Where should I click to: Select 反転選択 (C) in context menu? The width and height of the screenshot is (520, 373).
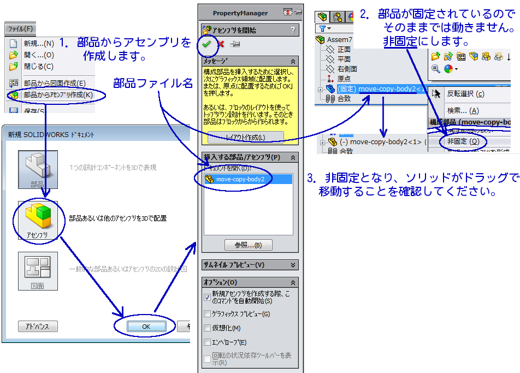pyautogui.click(x=465, y=94)
